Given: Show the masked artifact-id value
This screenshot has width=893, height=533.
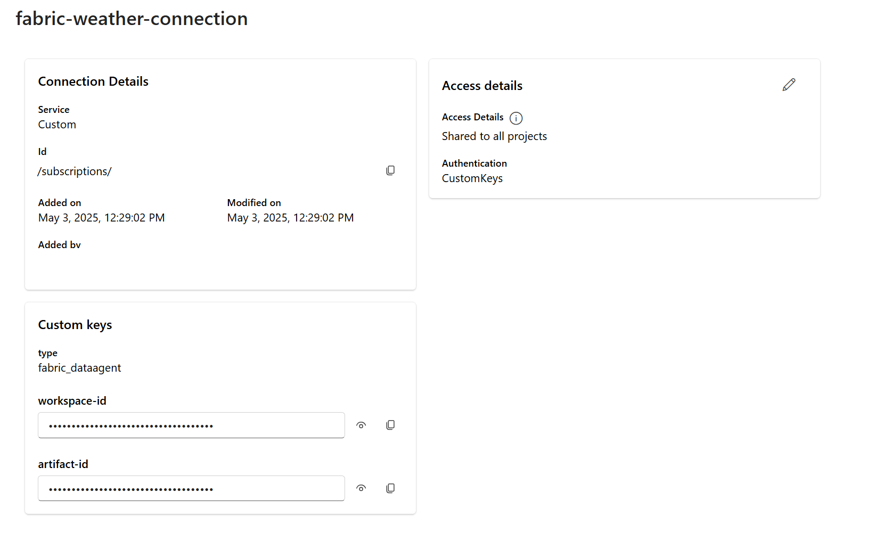Looking at the screenshot, I should (361, 488).
